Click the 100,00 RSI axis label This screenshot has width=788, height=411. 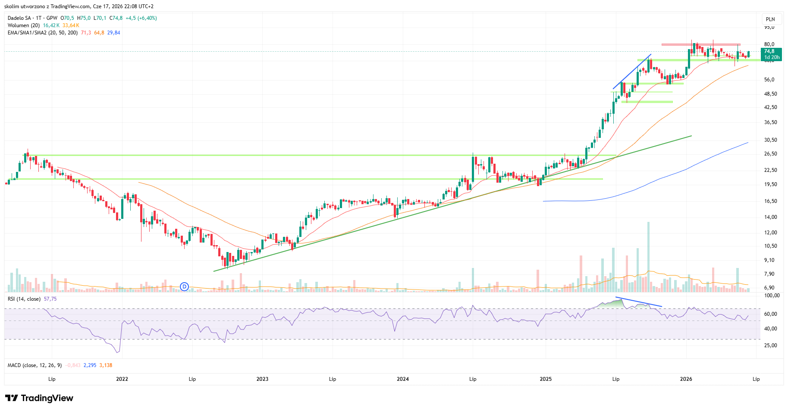(x=772, y=296)
